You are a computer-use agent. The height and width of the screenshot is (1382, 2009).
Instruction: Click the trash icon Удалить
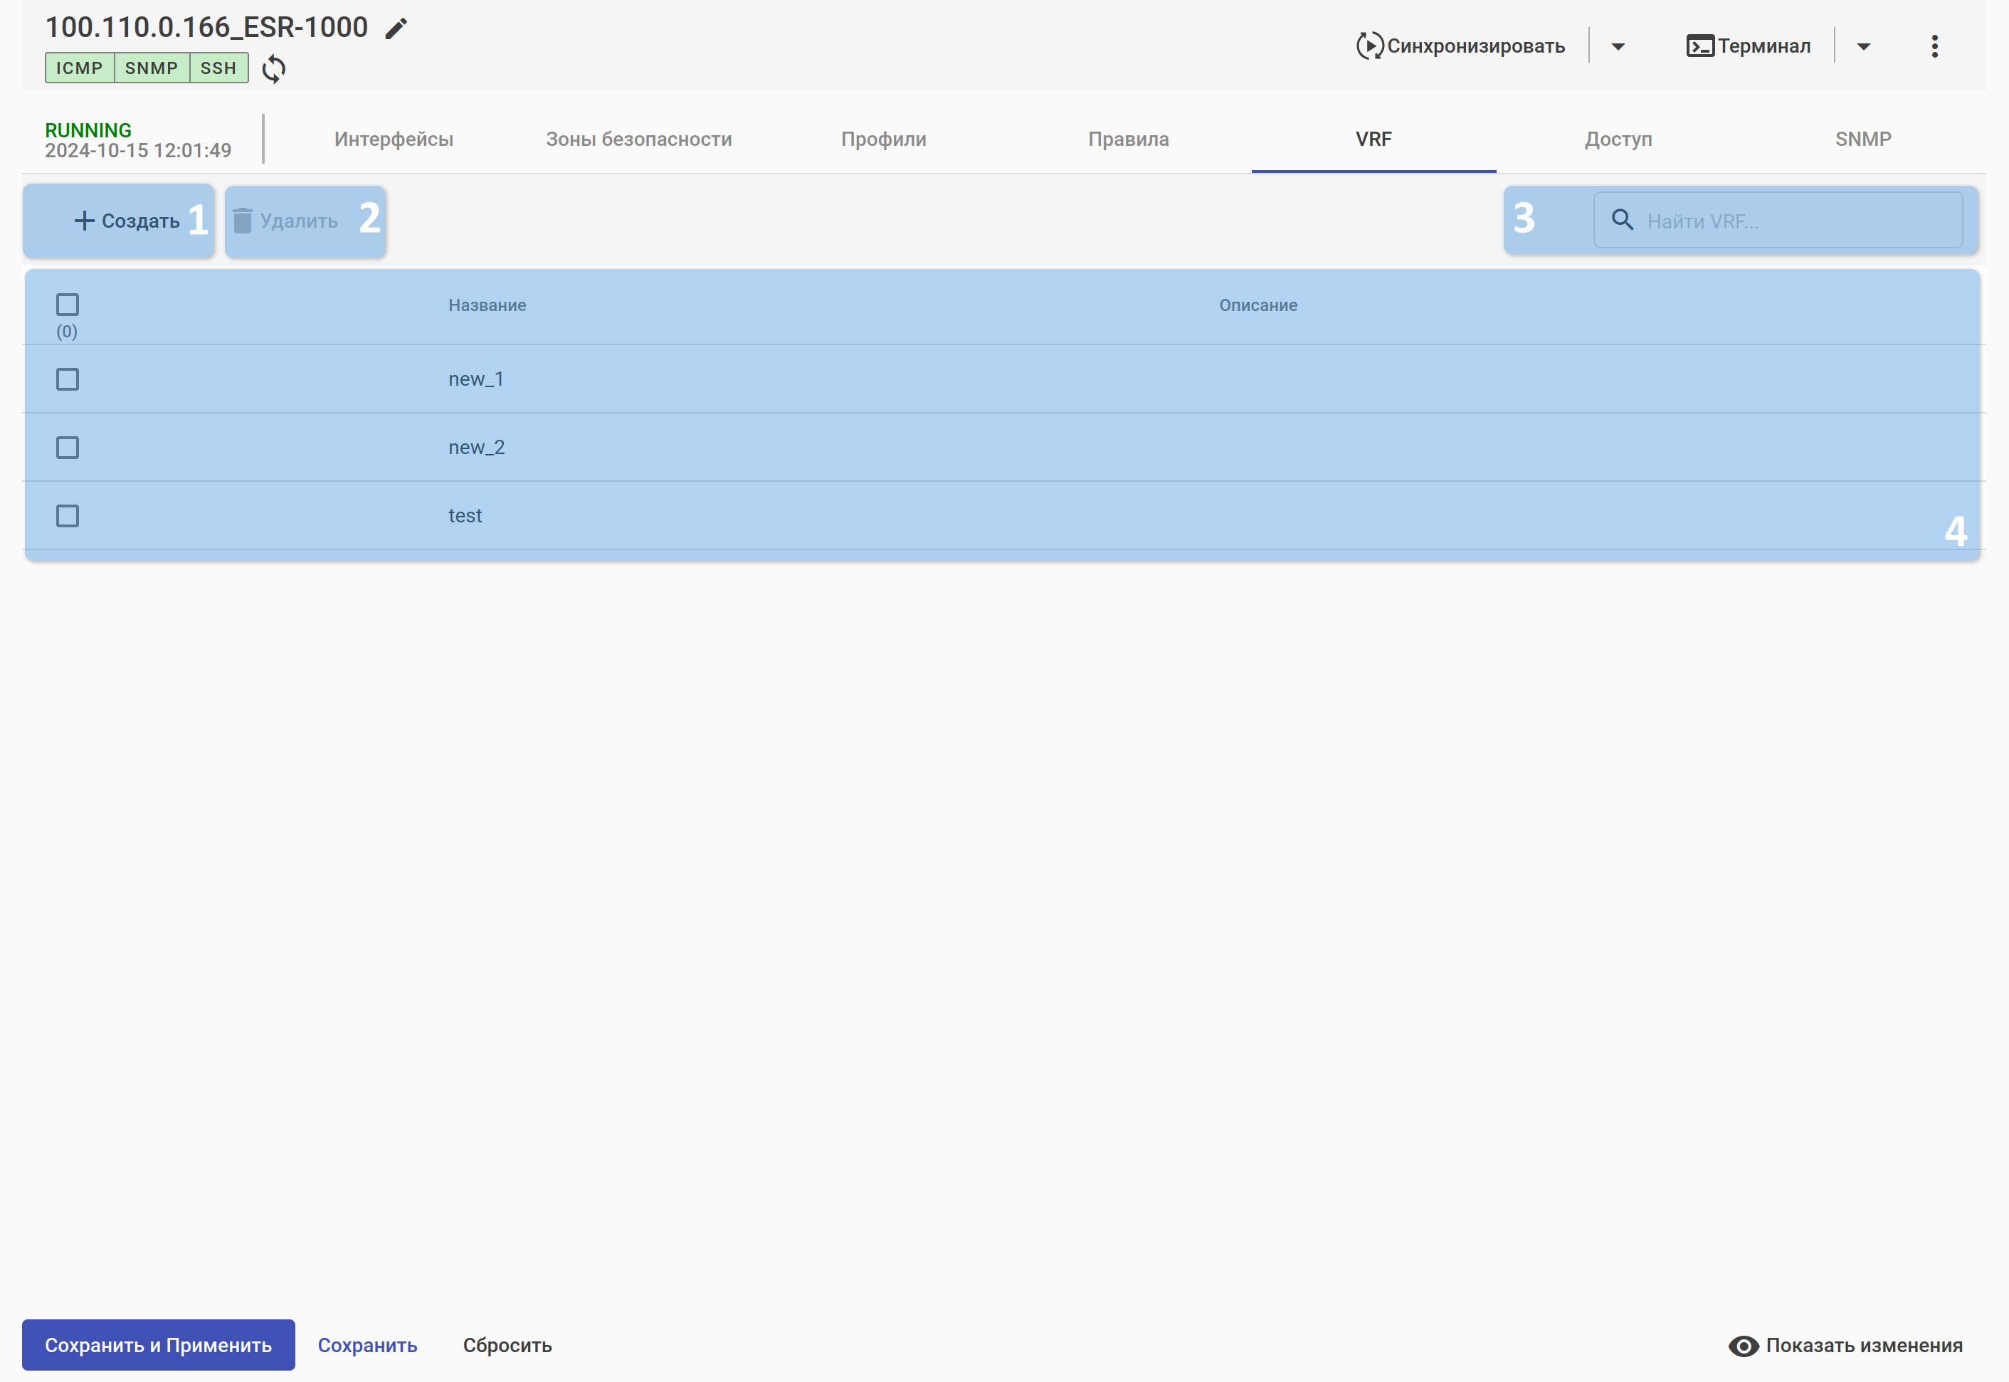pyautogui.click(x=243, y=221)
